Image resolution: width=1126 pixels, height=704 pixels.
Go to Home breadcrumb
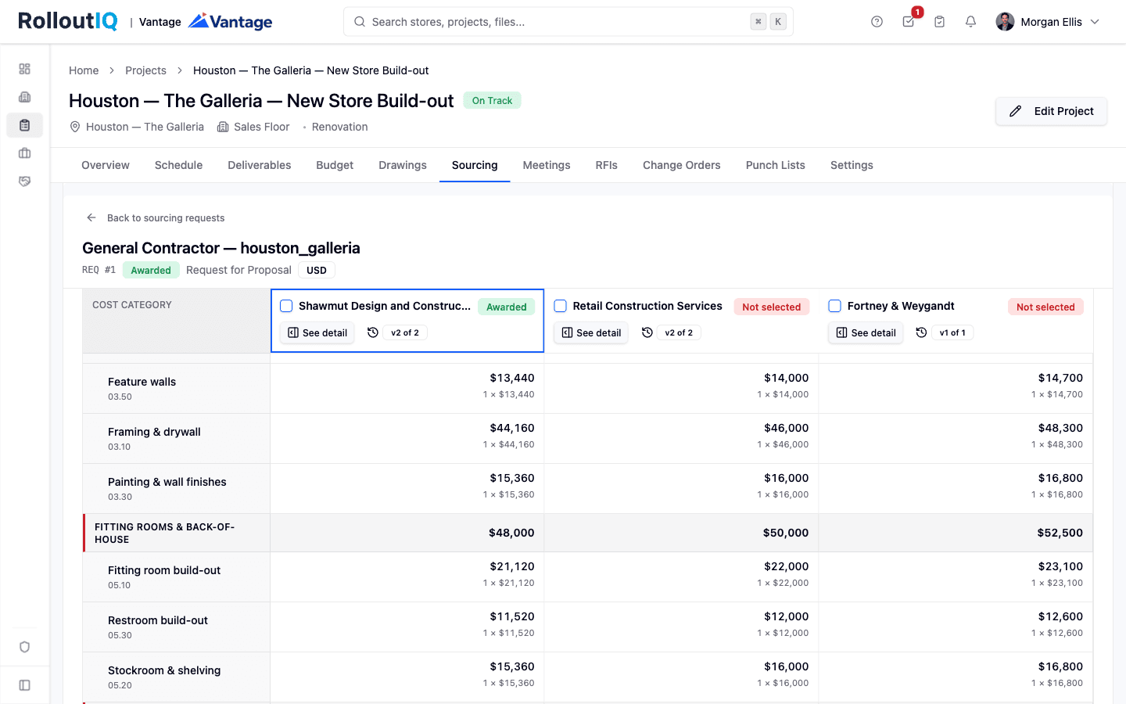click(84, 70)
